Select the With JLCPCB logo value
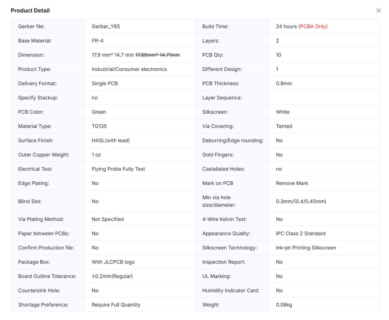The width and height of the screenshot is (389, 320). 113,262
